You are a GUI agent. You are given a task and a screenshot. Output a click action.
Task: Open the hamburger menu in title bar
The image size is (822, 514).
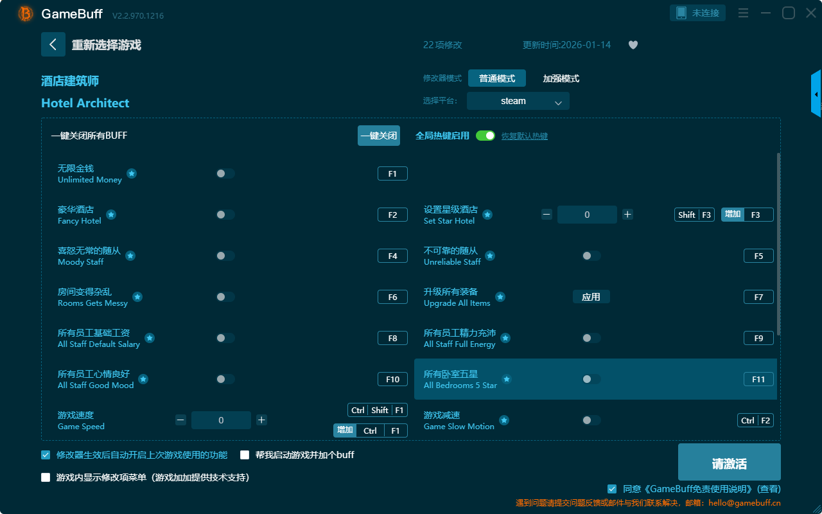743,13
